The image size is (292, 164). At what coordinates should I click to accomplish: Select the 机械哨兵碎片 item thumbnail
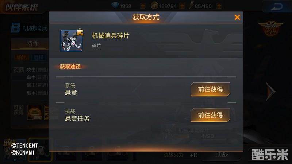tap(72, 40)
